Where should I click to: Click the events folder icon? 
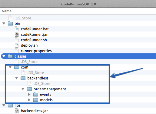click(x=36, y=95)
